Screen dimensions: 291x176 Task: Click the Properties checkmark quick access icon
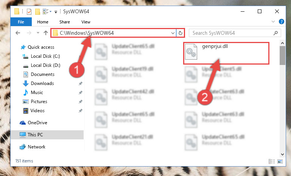click(x=29, y=12)
